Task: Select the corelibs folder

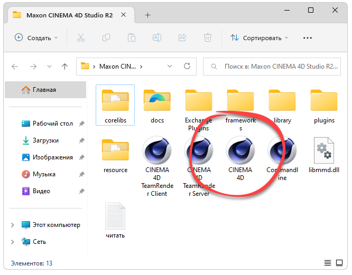Action: tap(115, 106)
